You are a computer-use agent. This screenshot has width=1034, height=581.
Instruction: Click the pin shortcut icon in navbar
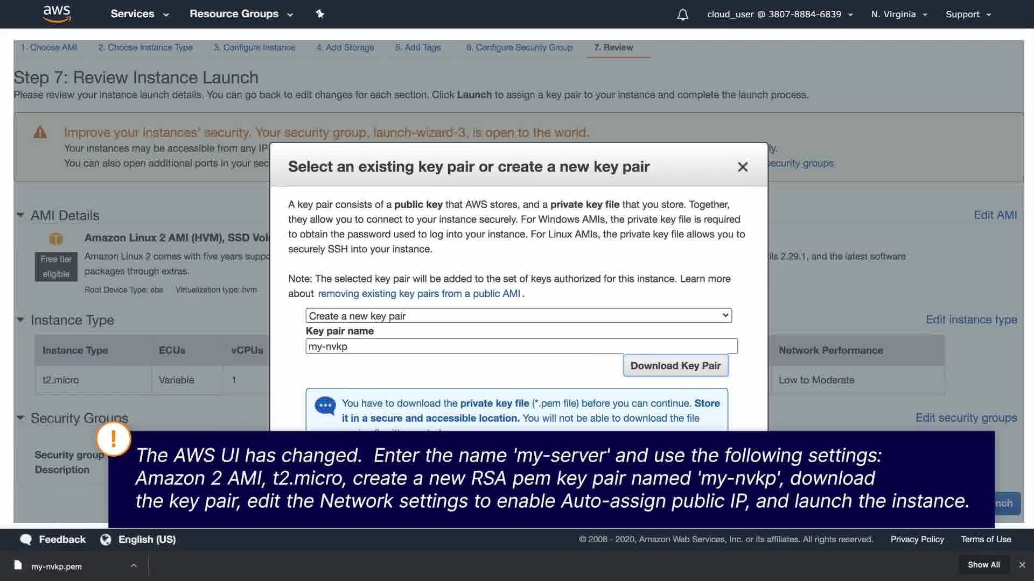click(320, 14)
